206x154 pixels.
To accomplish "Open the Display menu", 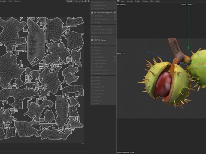I will click(137, 1).
